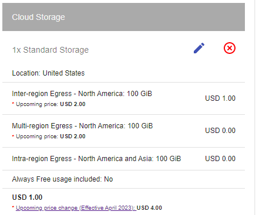Click the USD 0.00 Intra-region Egress price
This screenshot has height=215, width=259.
point(220,159)
